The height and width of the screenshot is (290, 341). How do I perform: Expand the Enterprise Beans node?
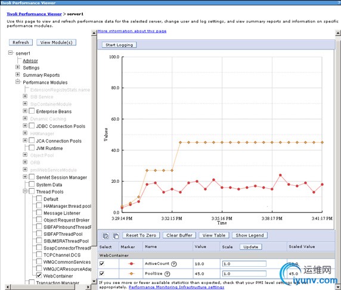click(x=25, y=111)
